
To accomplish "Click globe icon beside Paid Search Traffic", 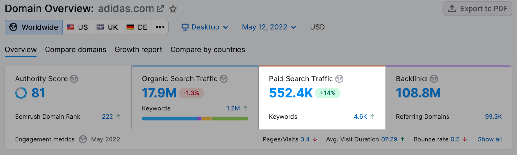I will [x=339, y=79].
